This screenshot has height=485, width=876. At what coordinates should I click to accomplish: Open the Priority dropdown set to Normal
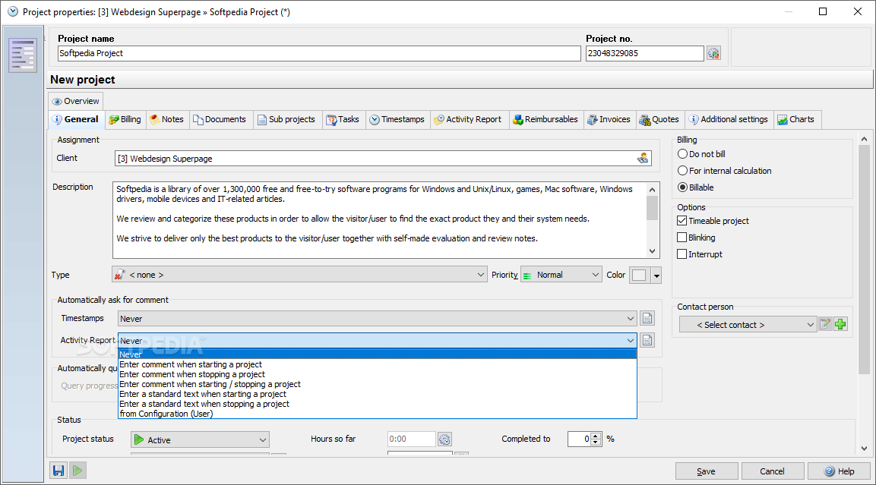(561, 275)
